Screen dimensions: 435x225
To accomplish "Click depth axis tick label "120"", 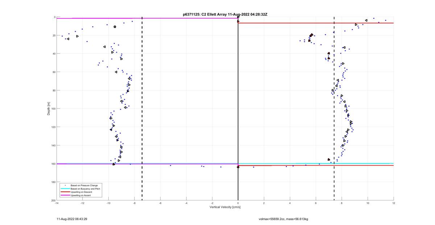I will pyautogui.click(x=53, y=127).
